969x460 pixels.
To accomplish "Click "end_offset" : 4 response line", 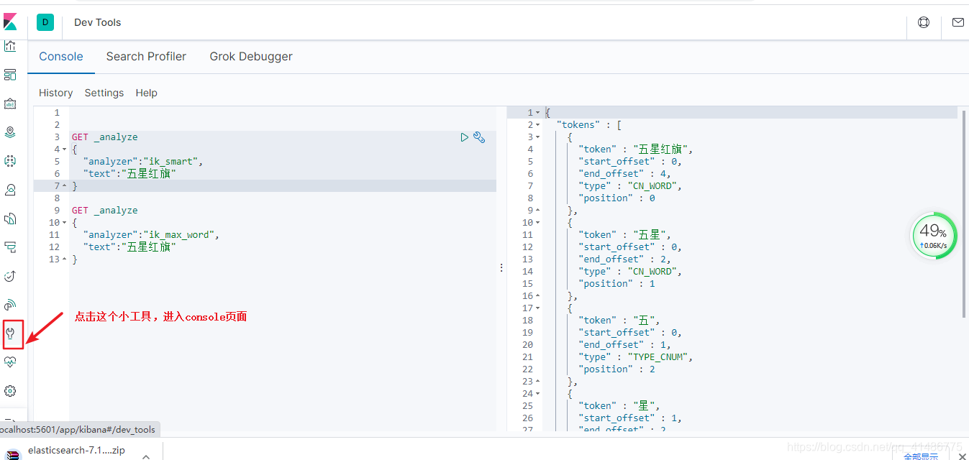I will pyautogui.click(x=624, y=174).
